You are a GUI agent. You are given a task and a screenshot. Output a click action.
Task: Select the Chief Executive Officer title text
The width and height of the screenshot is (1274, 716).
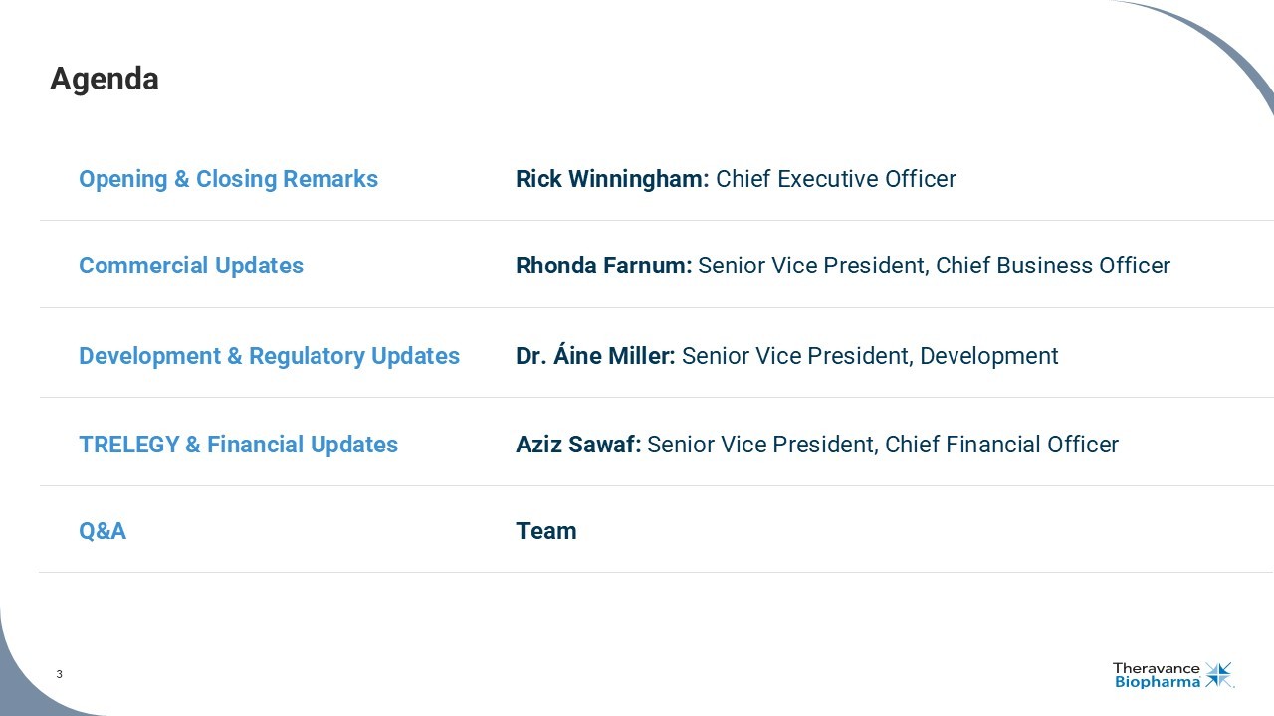tap(836, 179)
